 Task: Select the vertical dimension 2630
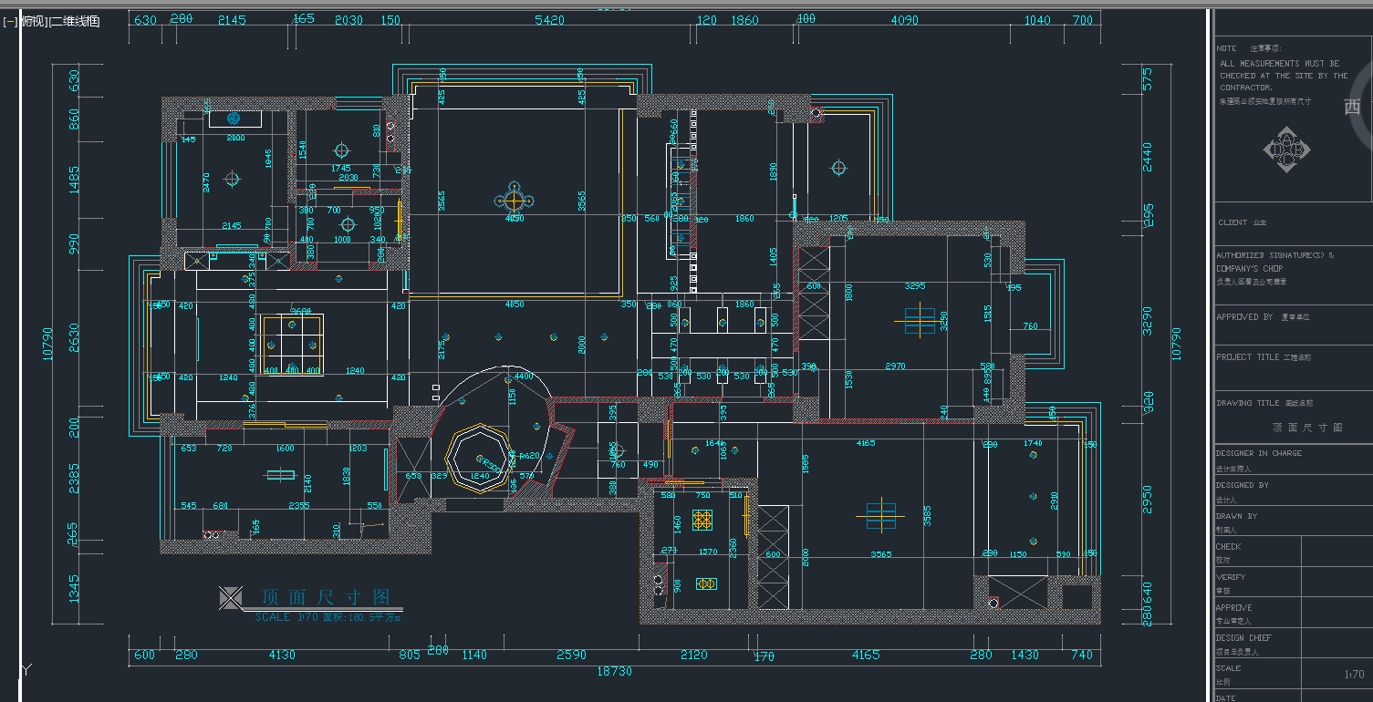tap(74, 338)
